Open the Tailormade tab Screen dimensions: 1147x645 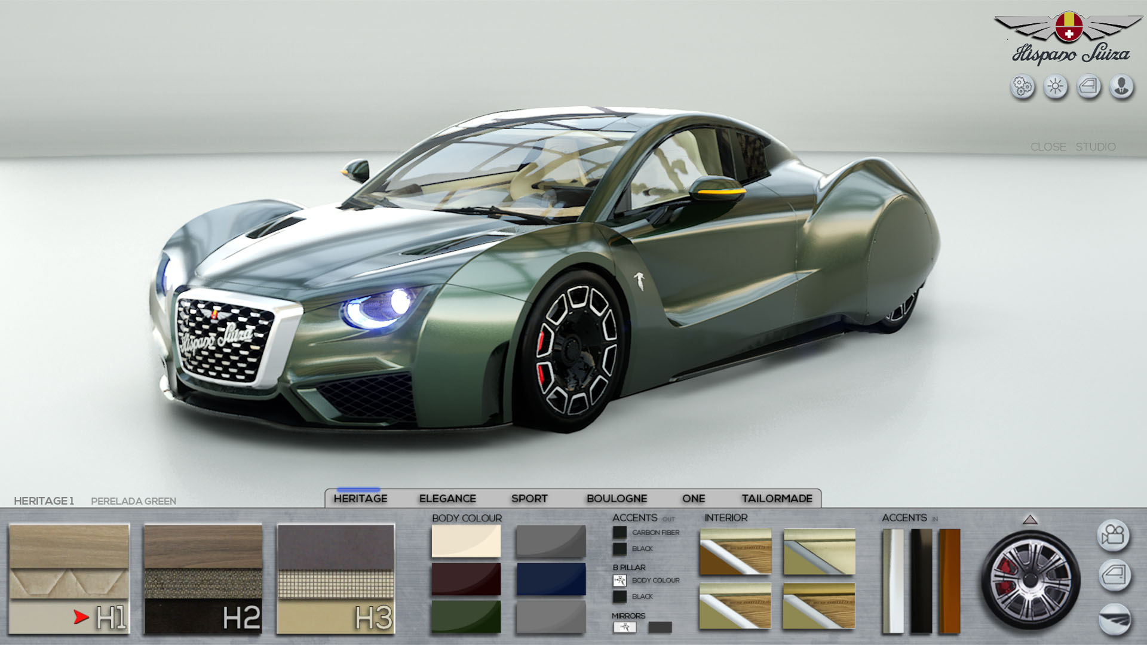[777, 499]
